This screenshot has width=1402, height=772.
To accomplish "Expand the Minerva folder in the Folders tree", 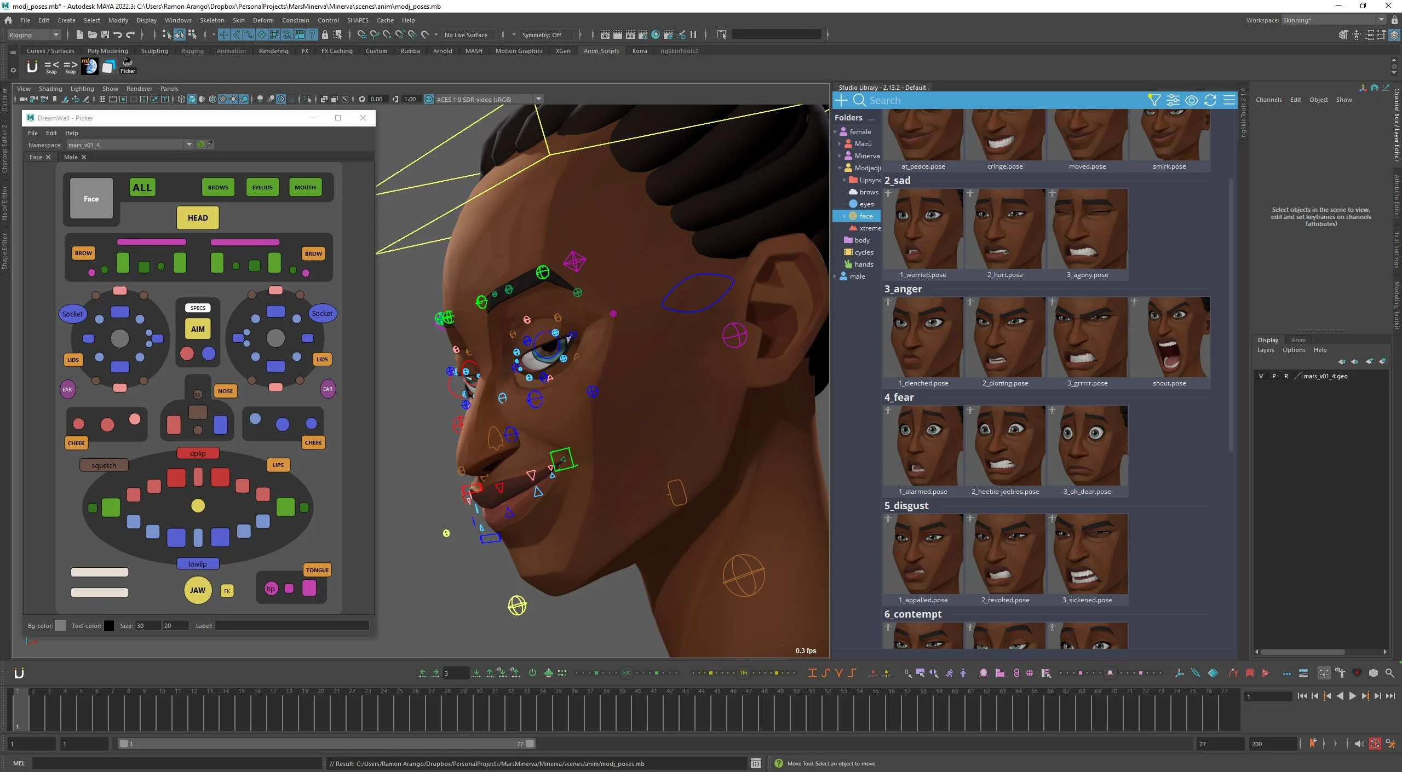I will 840,156.
